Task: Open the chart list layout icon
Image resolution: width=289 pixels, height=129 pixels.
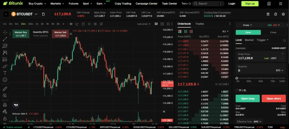Action: click(89, 24)
